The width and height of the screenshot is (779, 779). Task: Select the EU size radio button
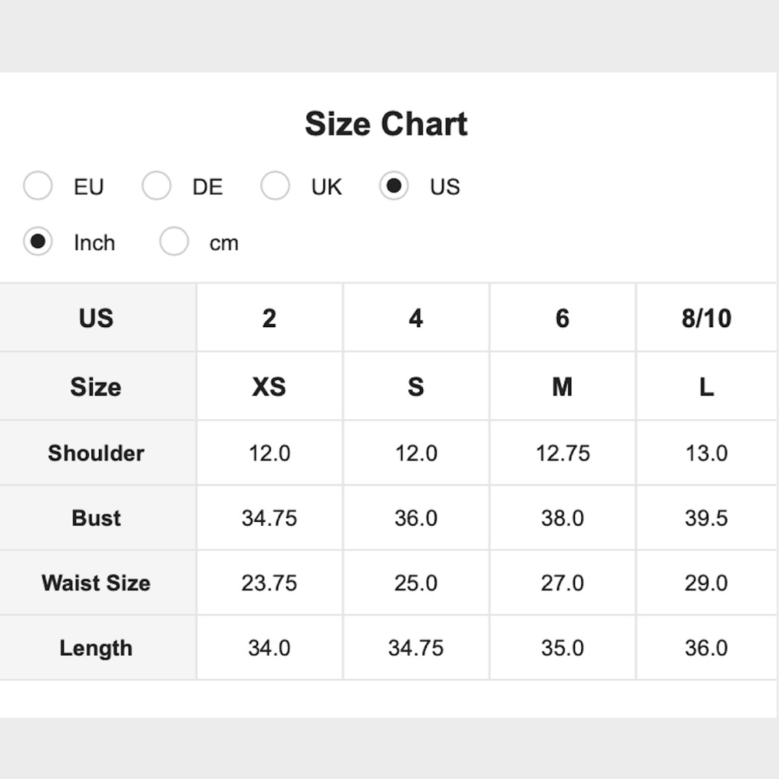pyautogui.click(x=37, y=186)
